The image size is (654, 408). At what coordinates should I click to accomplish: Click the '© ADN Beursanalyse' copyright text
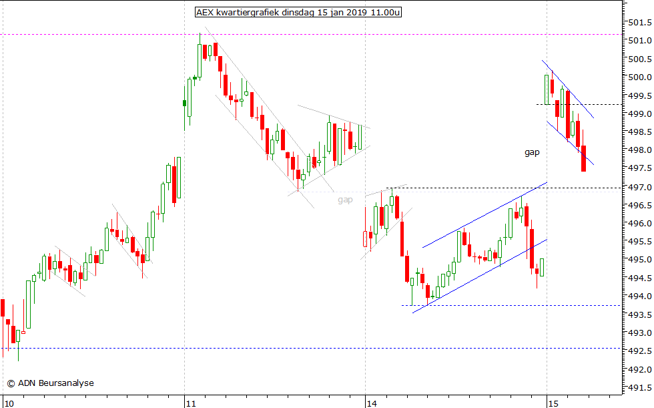pos(51,383)
